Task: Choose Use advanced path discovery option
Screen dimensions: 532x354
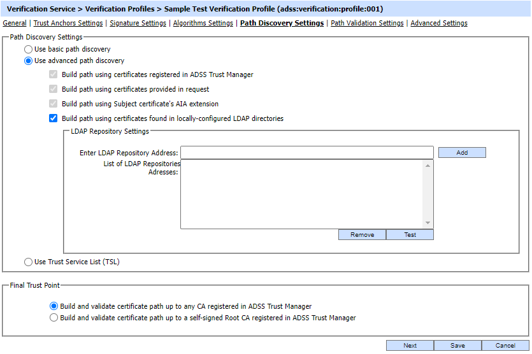Action: coord(28,61)
